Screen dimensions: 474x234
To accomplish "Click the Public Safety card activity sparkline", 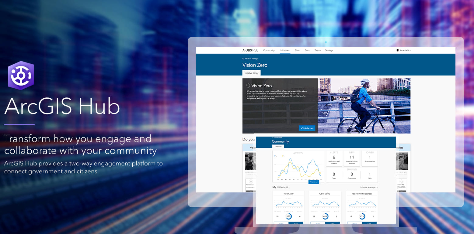I will tap(325, 204).
